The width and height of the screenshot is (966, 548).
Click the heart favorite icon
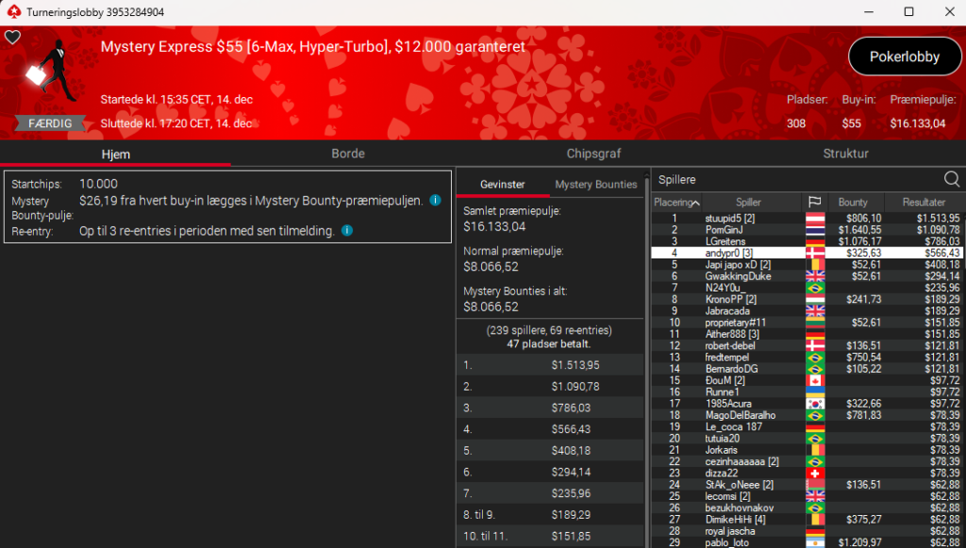coord(12,38)
